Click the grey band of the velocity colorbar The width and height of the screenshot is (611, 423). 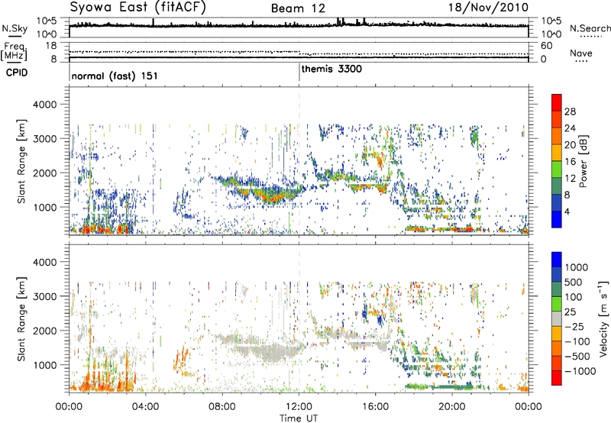tap(557, 318)
